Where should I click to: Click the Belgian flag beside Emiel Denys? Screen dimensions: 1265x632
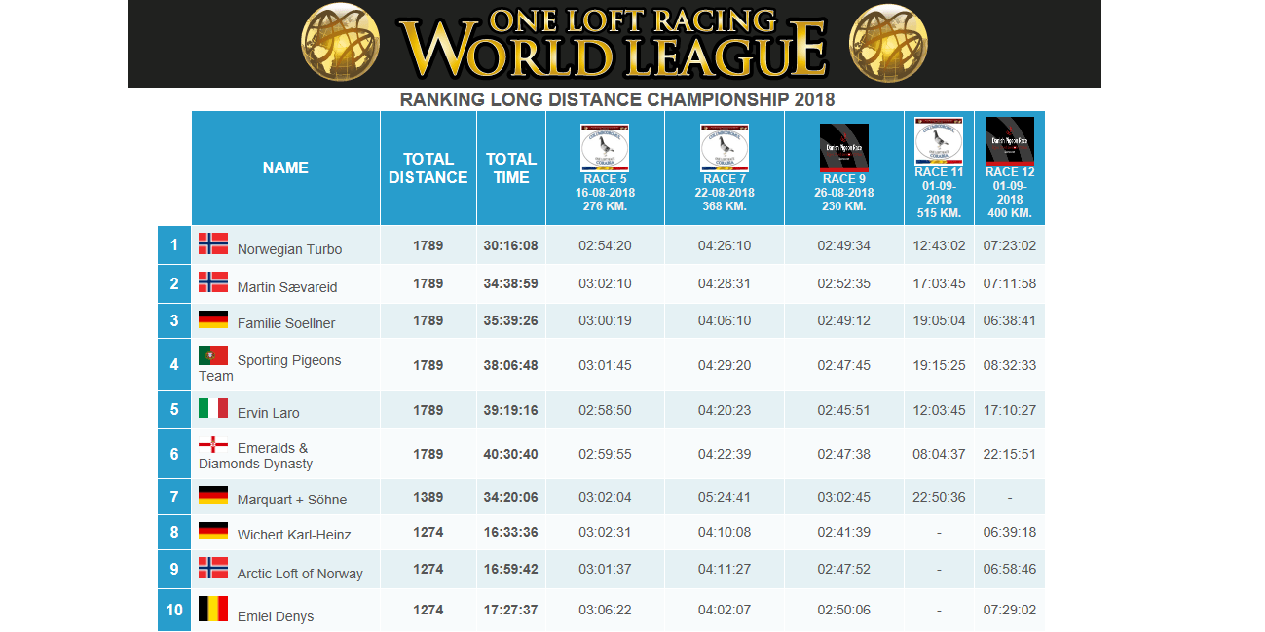point(213,610)
